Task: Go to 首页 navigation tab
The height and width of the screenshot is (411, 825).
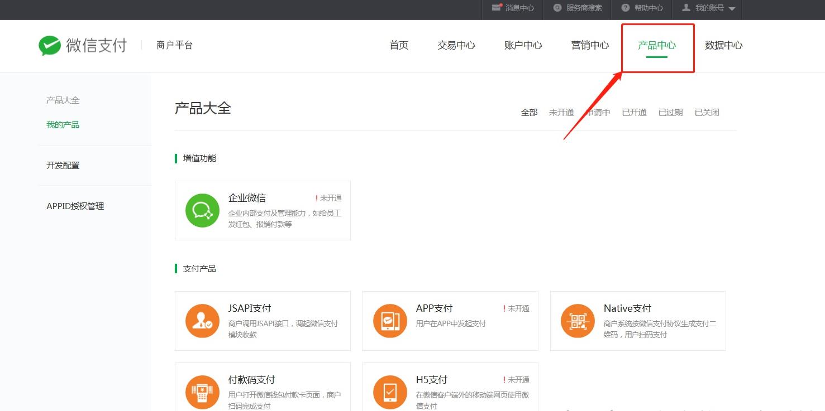Action: [x=399, y=45]
